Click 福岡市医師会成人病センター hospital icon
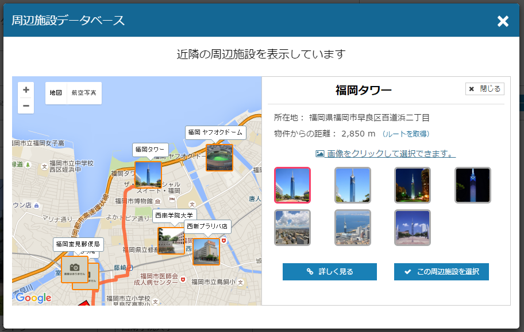524x332 pixels. [x=183, y=279]
